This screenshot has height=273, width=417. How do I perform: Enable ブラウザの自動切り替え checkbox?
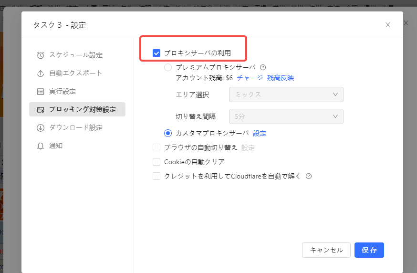[156, 147]
